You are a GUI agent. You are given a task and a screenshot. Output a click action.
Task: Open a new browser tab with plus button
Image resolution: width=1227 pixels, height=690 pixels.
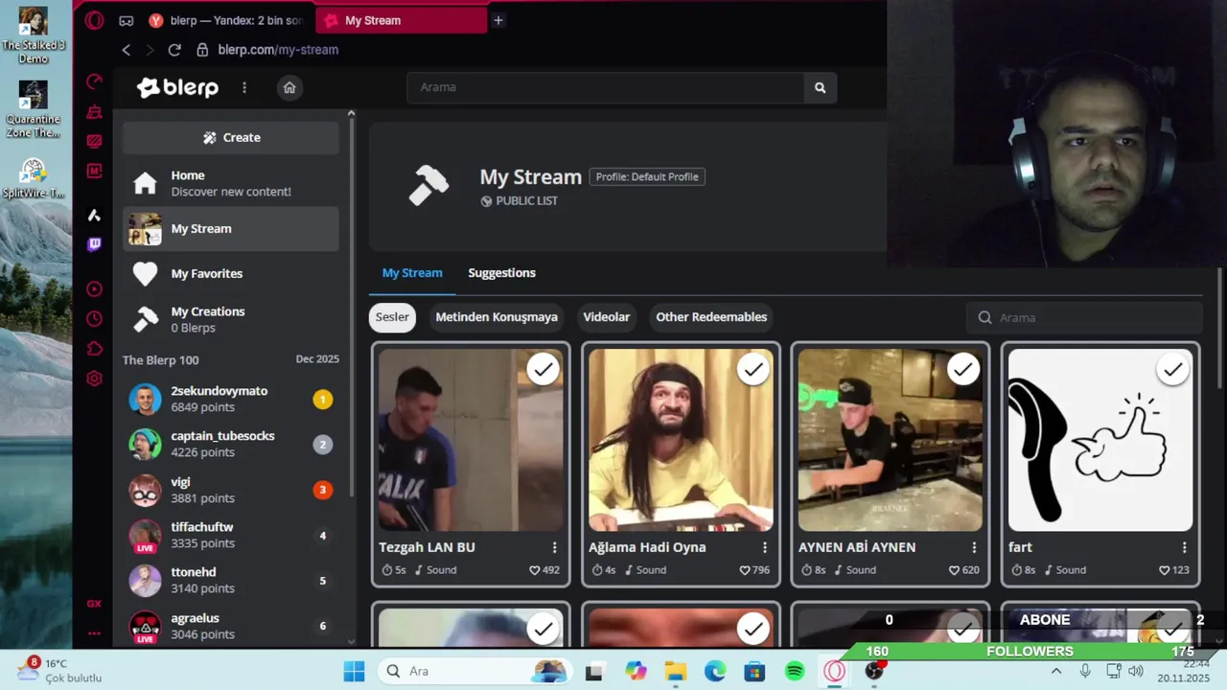point(498,20)
